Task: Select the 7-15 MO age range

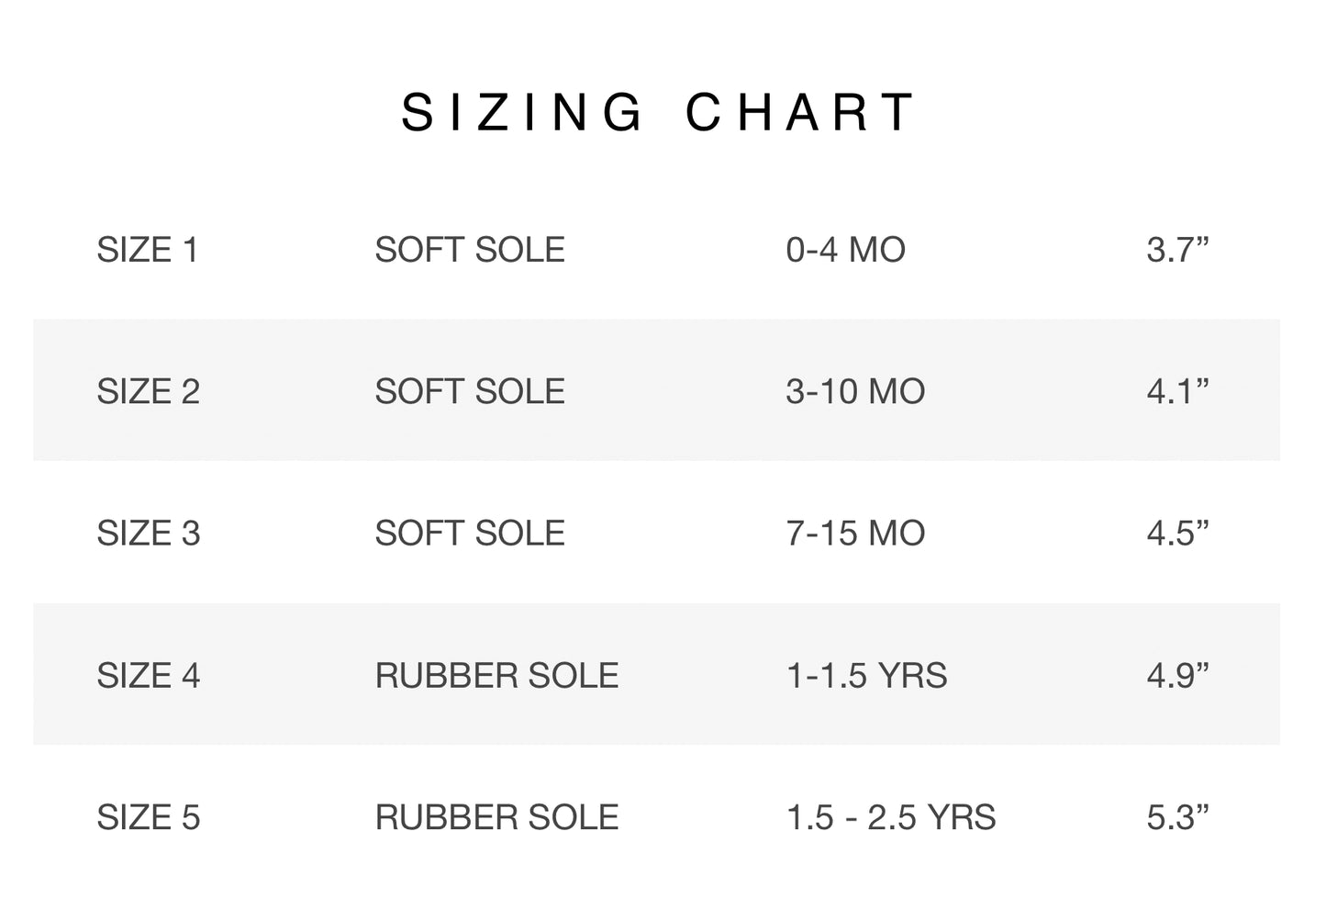Action: pyautogui.click(x=854, y=534)
